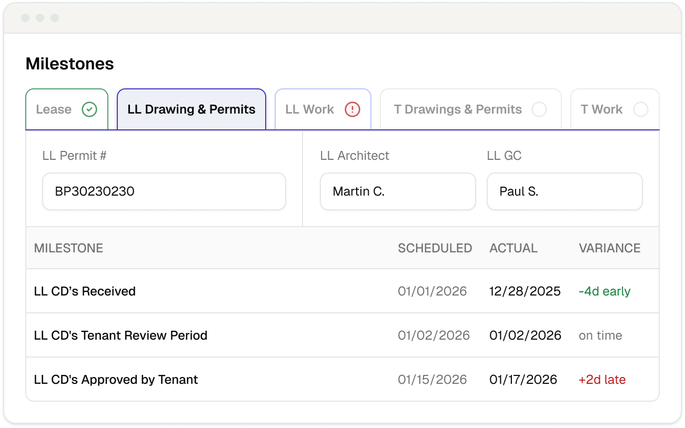Click the green checkmark icon on Lease tab
This screenshot has height=428, width=685.
click(x=89, y=109)
